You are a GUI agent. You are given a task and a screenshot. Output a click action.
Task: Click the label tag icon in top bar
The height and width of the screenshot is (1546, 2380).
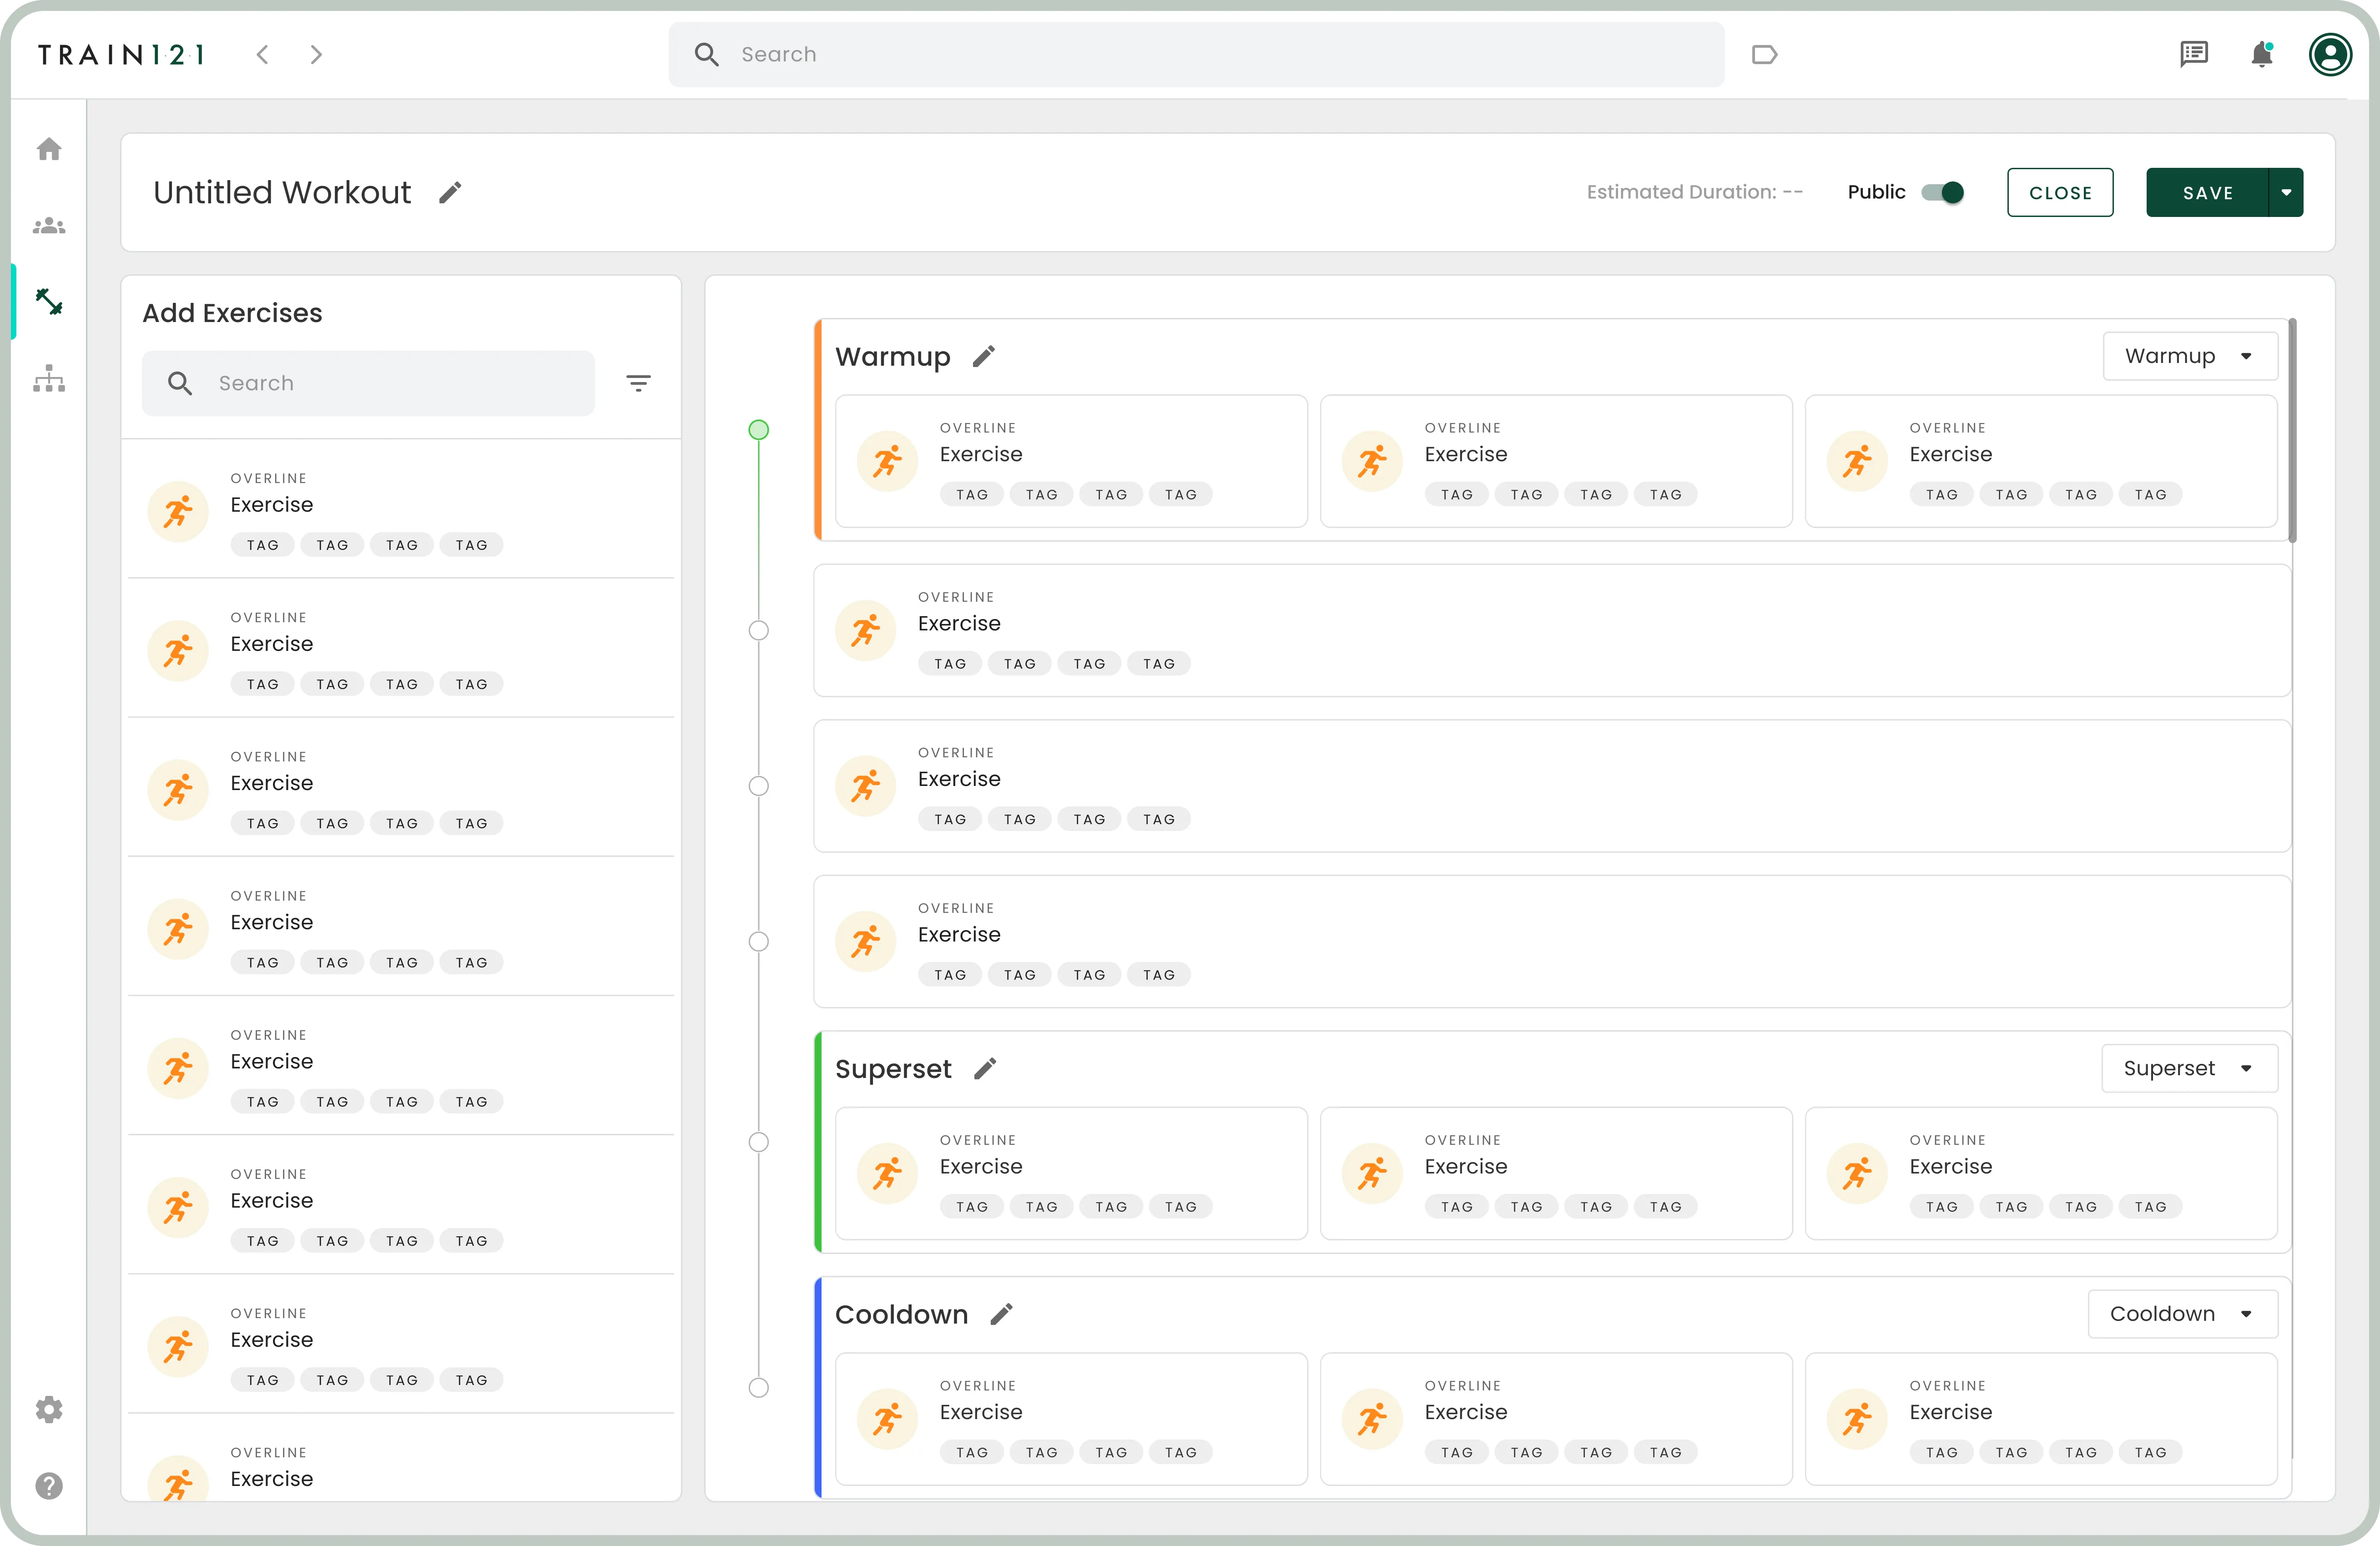pyautogui.click(x=1764, y=54)
